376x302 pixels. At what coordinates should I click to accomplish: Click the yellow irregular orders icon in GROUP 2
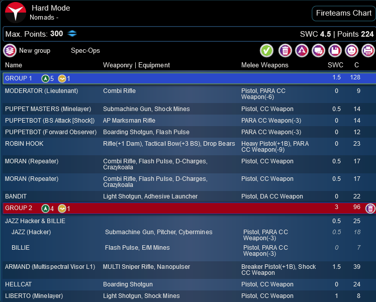pos(62,209)
